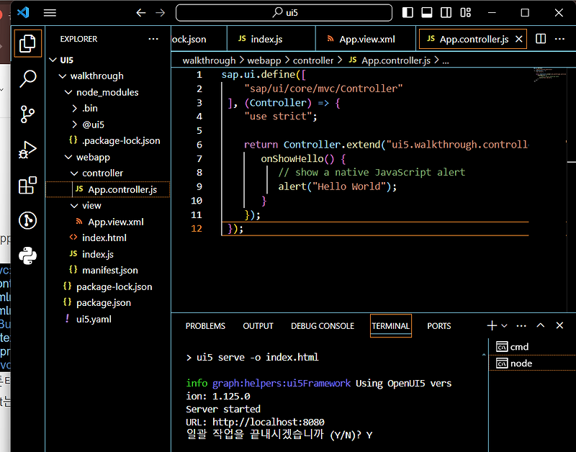Open terminal More Actions with the ellipsis icon
This screenshot has height=452, width=576.
[x=521, y=325]
